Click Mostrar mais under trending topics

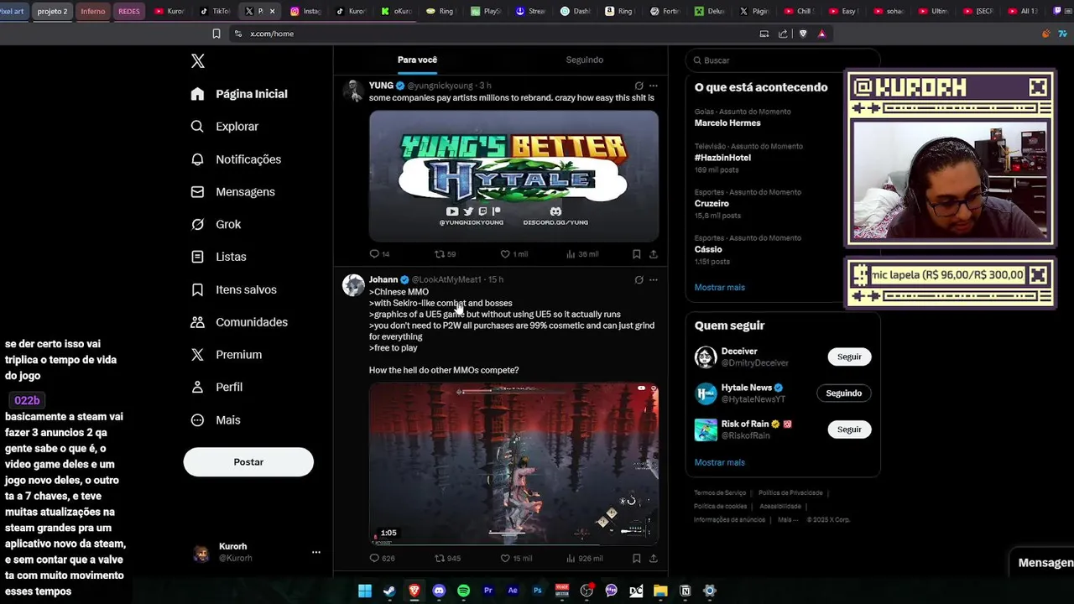coord(719,288)
